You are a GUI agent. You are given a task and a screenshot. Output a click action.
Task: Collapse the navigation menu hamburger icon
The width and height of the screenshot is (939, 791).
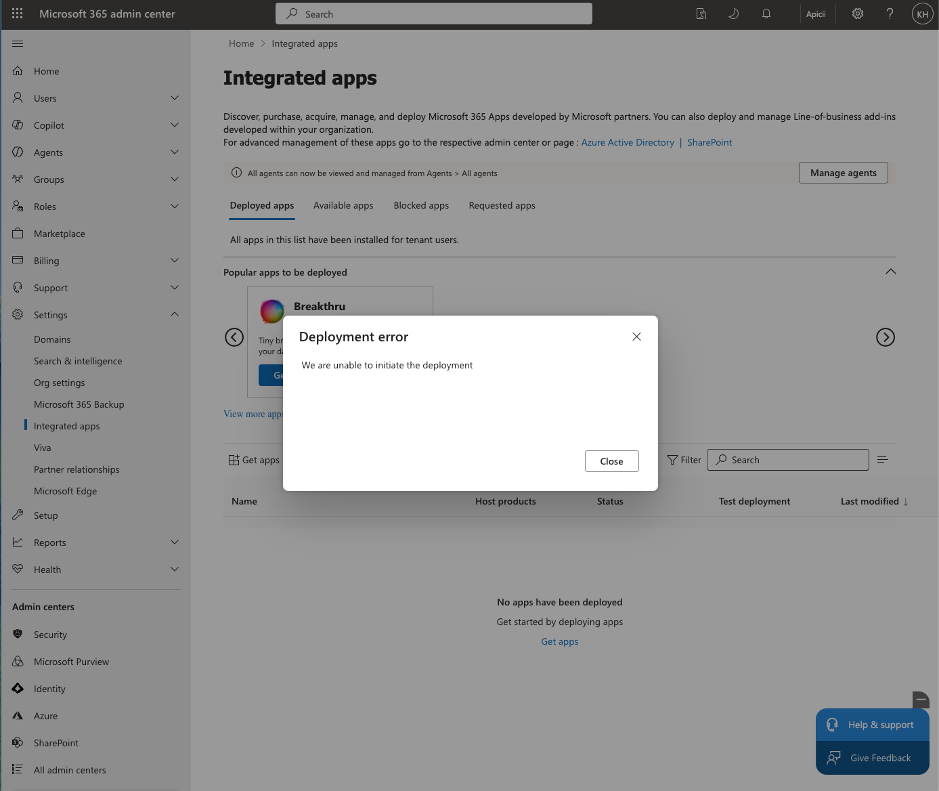18,43
